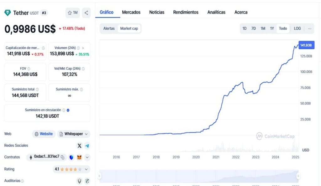
Task: Click the share icon button
Action: [x=86, y=13]
